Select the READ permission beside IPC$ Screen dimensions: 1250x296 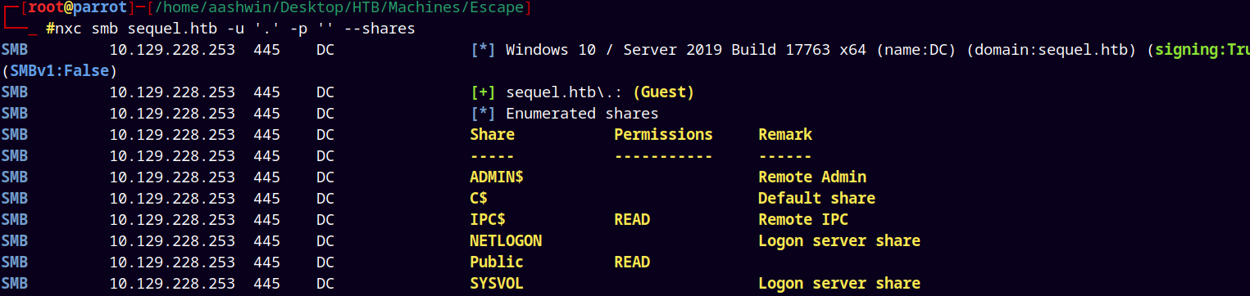click(x=632, y=219)
